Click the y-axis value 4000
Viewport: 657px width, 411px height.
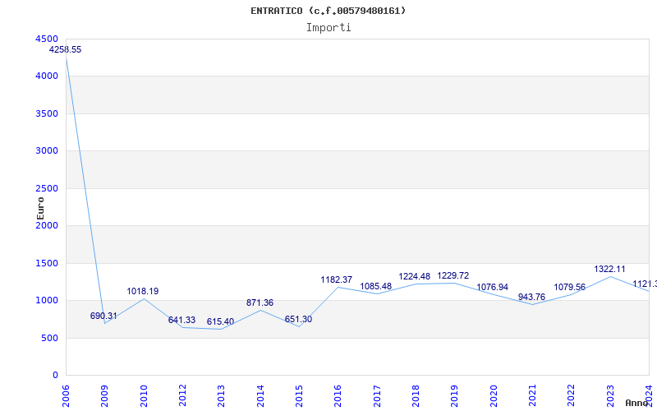[x=47, y=76]
